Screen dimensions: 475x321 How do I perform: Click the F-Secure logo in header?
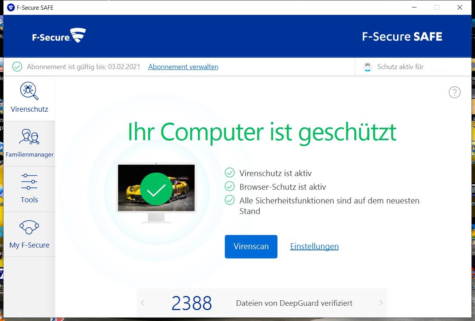[x=59, y=36]
